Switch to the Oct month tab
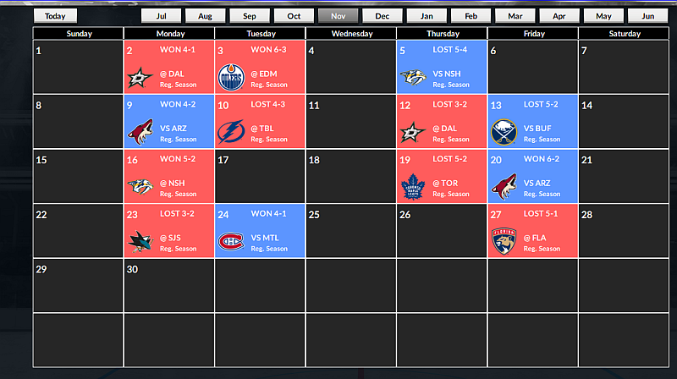 click(294, 16)
